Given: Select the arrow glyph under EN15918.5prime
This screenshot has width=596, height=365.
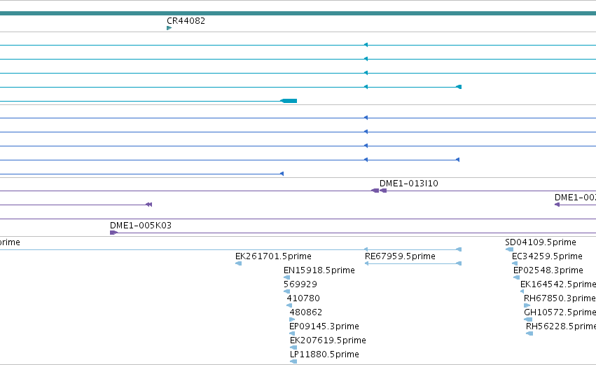Looking at the screenshot, I should [287, 277].
